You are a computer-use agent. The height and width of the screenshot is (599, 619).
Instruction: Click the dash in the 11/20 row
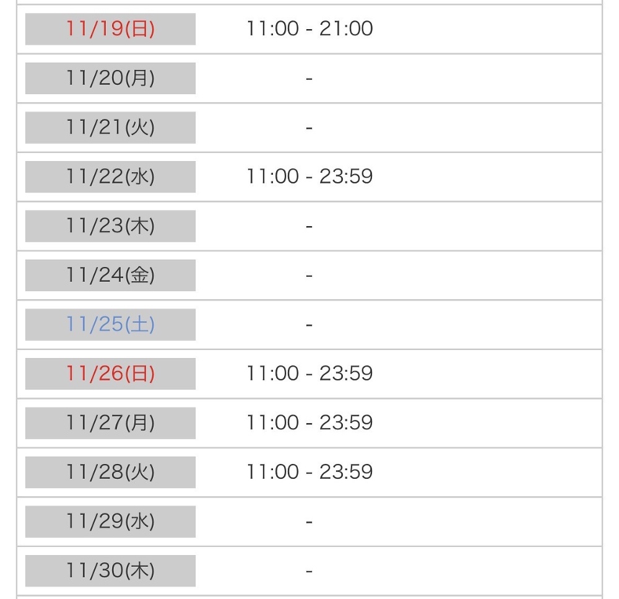[309, 79]
